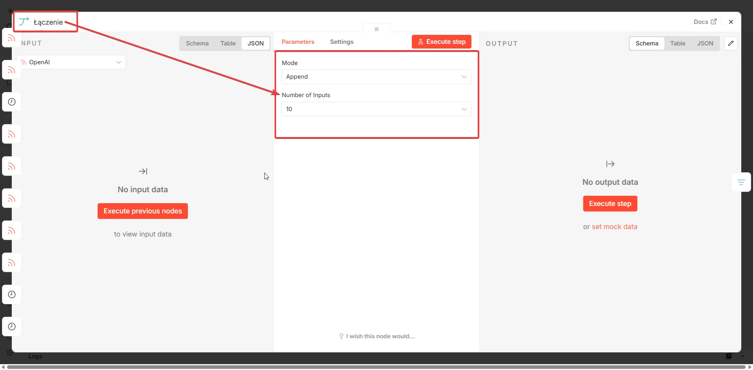Image resolution: width=753 pixels, height=370 pixels.
Task: Click the Łączenie merge node icon
Action: click(24, 22)
